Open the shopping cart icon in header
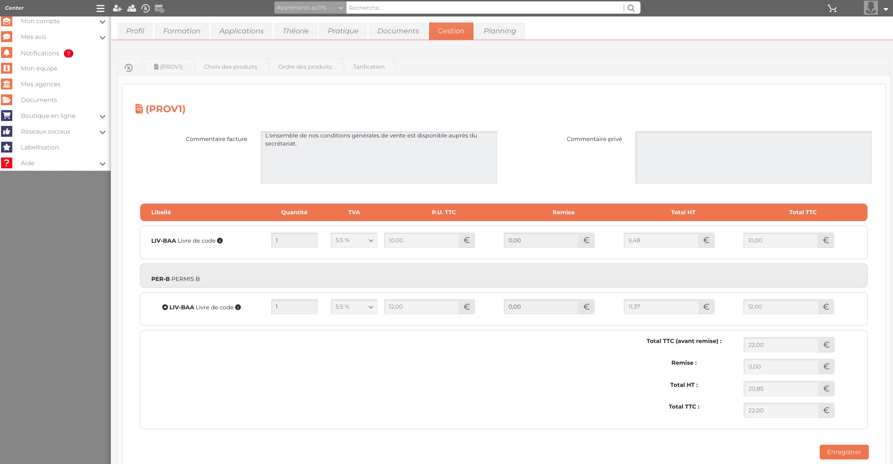The height and width of the screenshot is (464, 893). point(832,8)
